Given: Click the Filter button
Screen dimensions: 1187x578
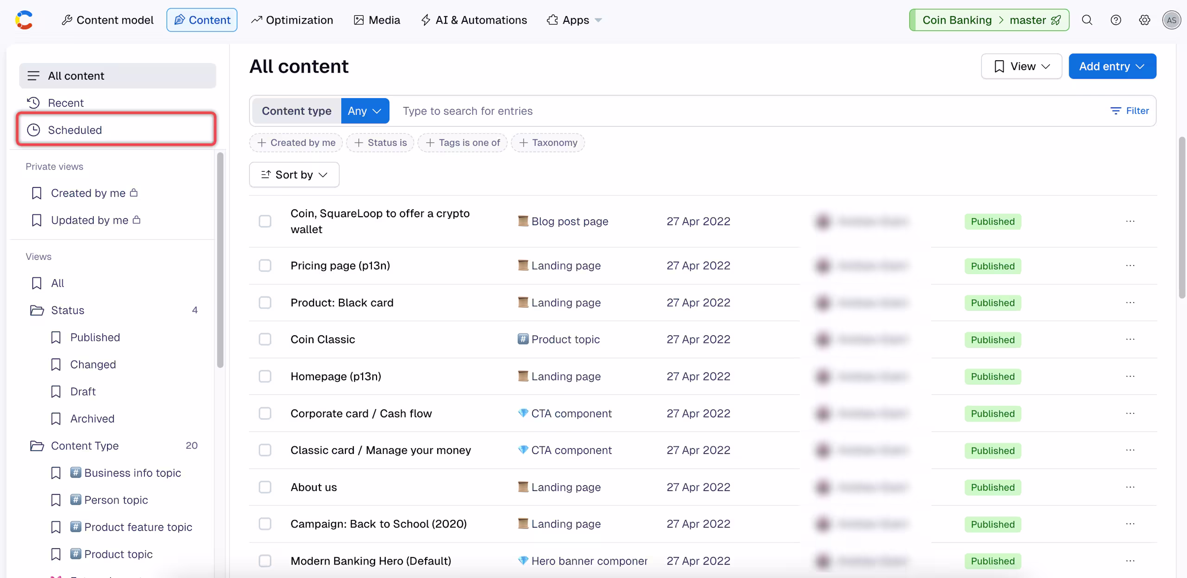Looking at the screenshot, I should pyautogui.click(x=1130, y=111).
